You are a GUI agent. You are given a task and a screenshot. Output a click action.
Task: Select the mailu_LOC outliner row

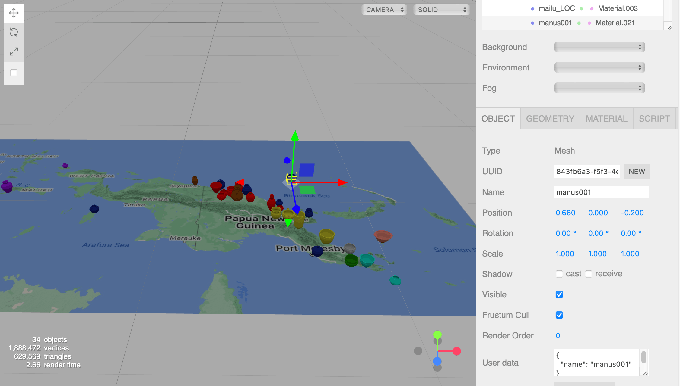573,8
